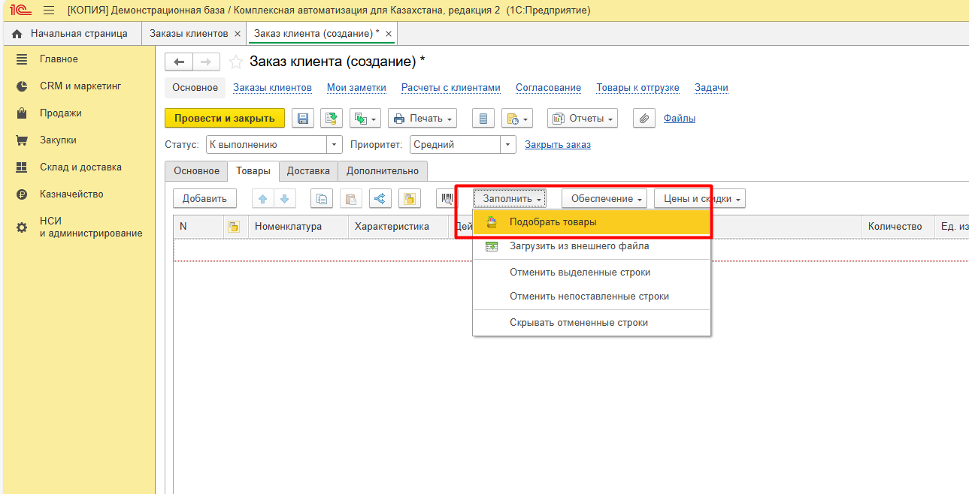Switch to the Доставка tab

point(308,171)
